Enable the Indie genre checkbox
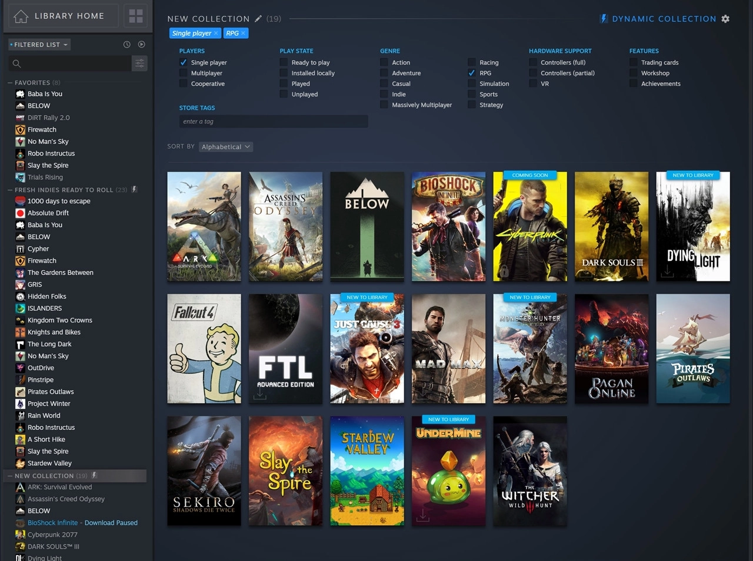 (384, 94)
